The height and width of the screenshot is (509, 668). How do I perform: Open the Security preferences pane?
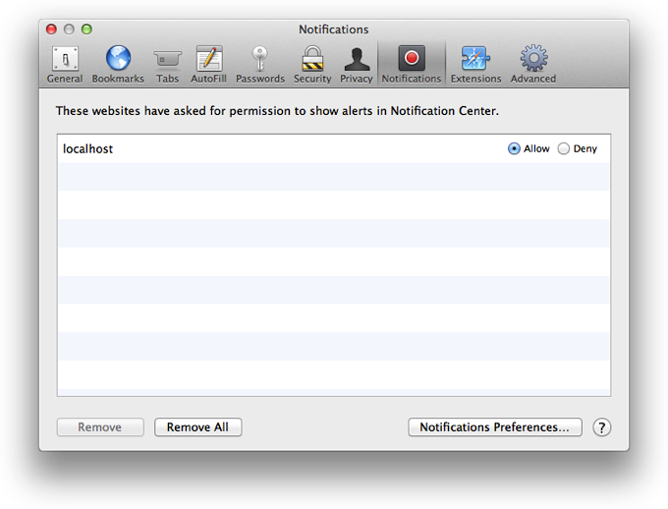pos(312,64)
